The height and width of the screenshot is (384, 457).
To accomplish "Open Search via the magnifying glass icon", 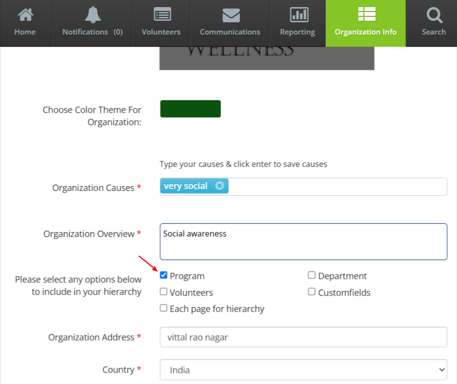I will [x=433, y=14].
